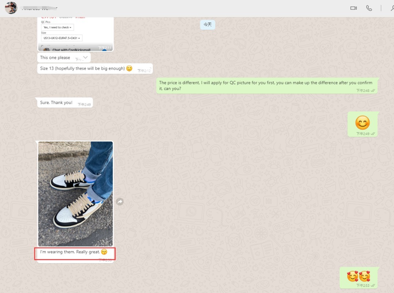Start a video call from the chat header

[353, 8]
